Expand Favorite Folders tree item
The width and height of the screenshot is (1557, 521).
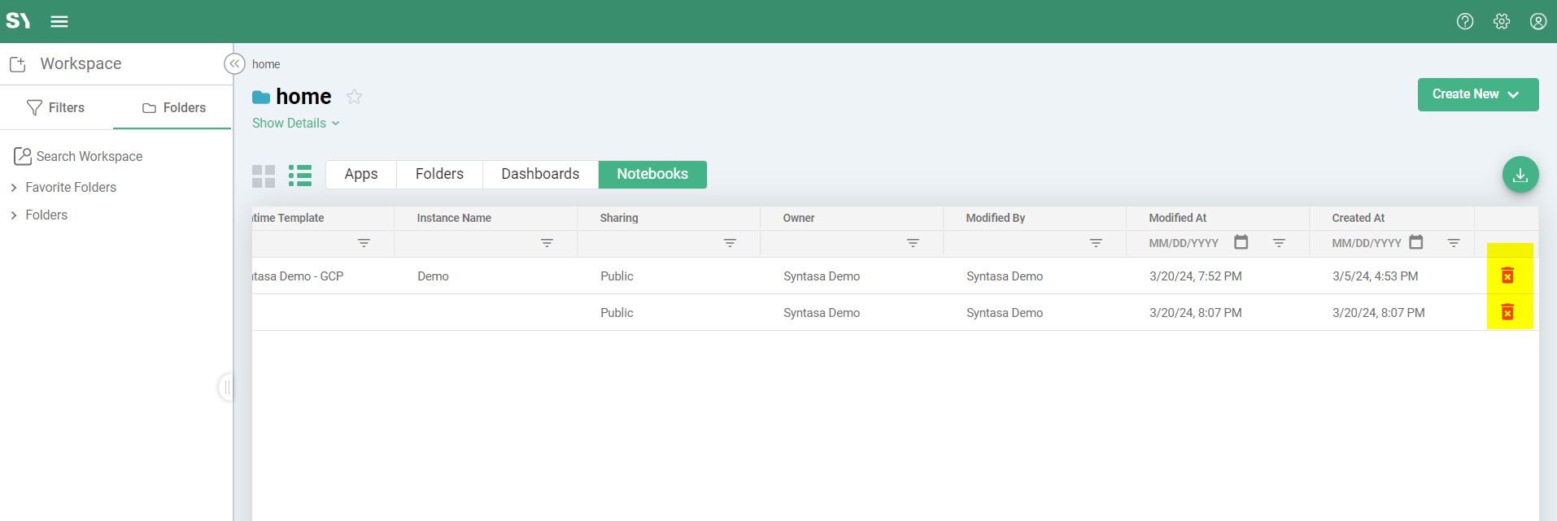point(14,188)
